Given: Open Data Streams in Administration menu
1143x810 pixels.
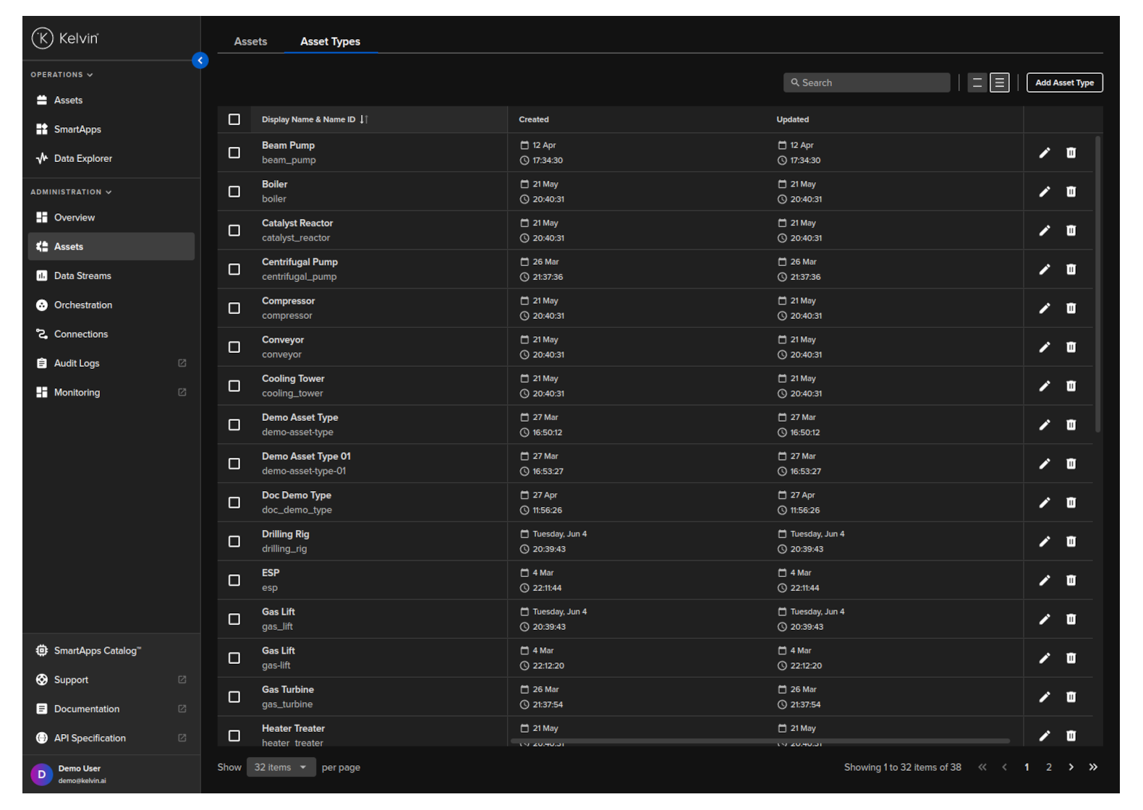Looking at the screenshot, I should (82, 276).
